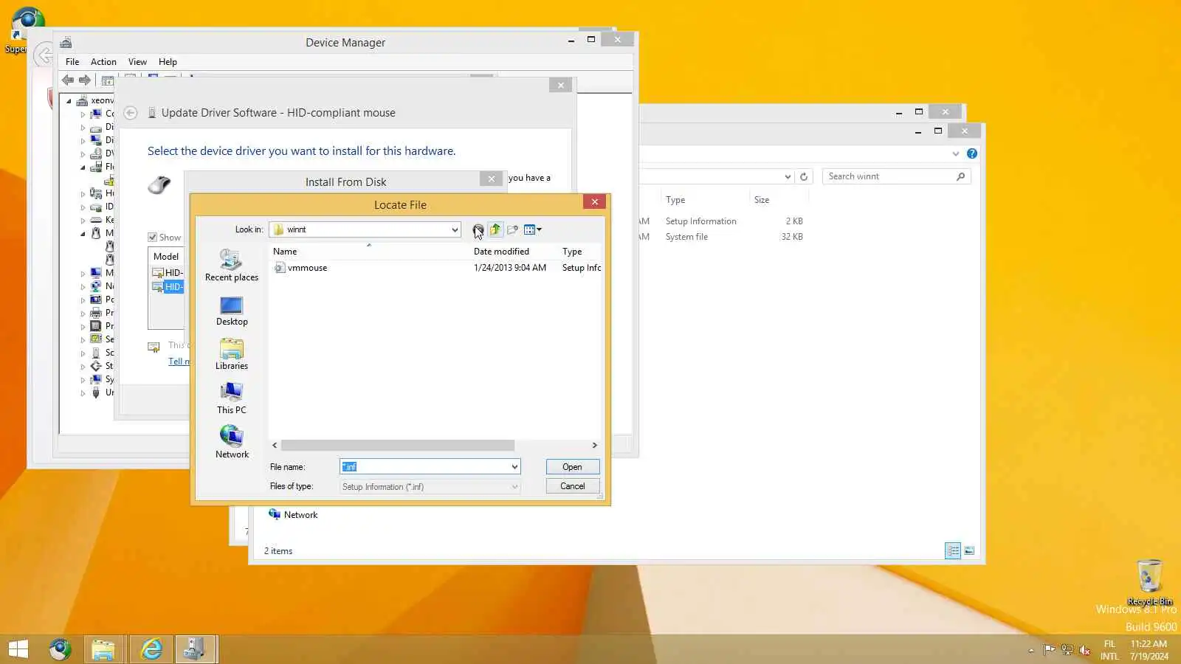The height and width of the screenshot is (664, 1181).
Task: Go up one level in Locate File
Action: 495,229
